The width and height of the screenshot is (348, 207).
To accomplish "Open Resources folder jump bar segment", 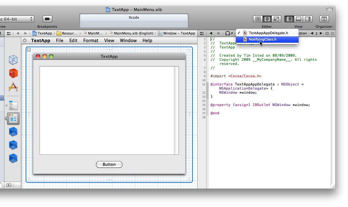I will [x=67, y=33].
